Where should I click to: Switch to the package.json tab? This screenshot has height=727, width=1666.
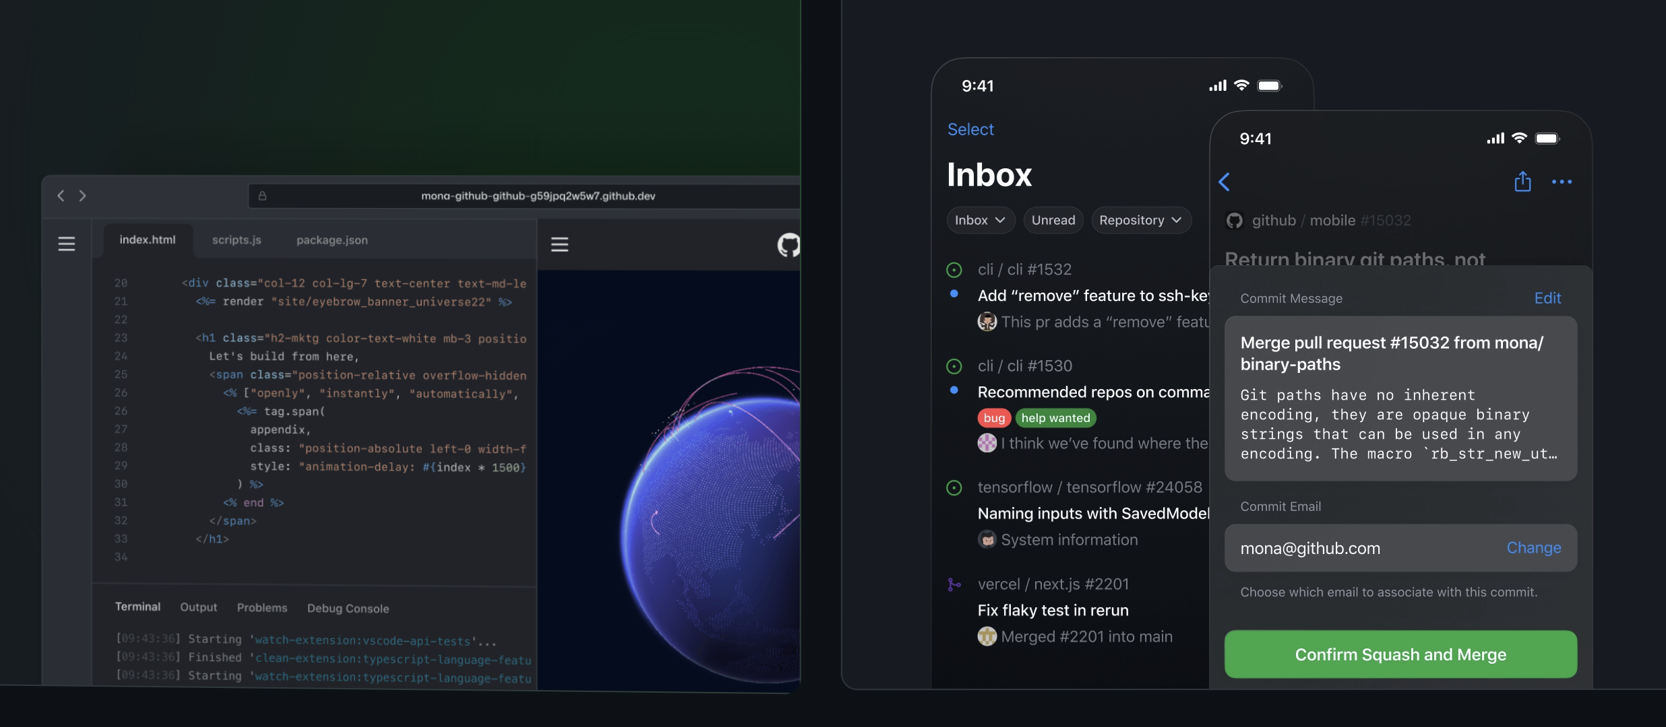[332, 240]
